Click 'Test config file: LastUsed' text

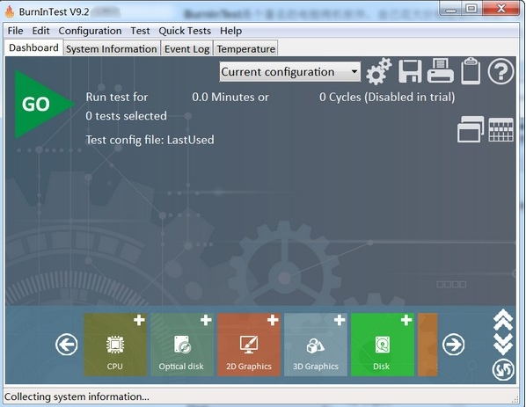pos(150,140)
